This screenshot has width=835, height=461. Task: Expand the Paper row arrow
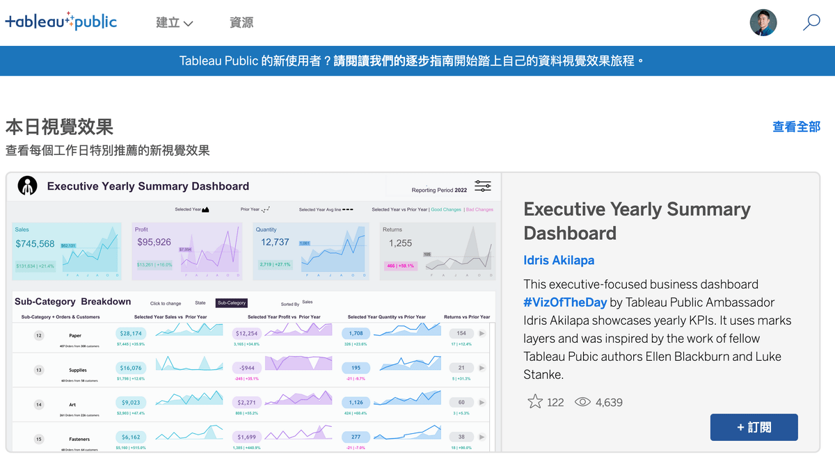pyautogui.click(x=482, y=334)
